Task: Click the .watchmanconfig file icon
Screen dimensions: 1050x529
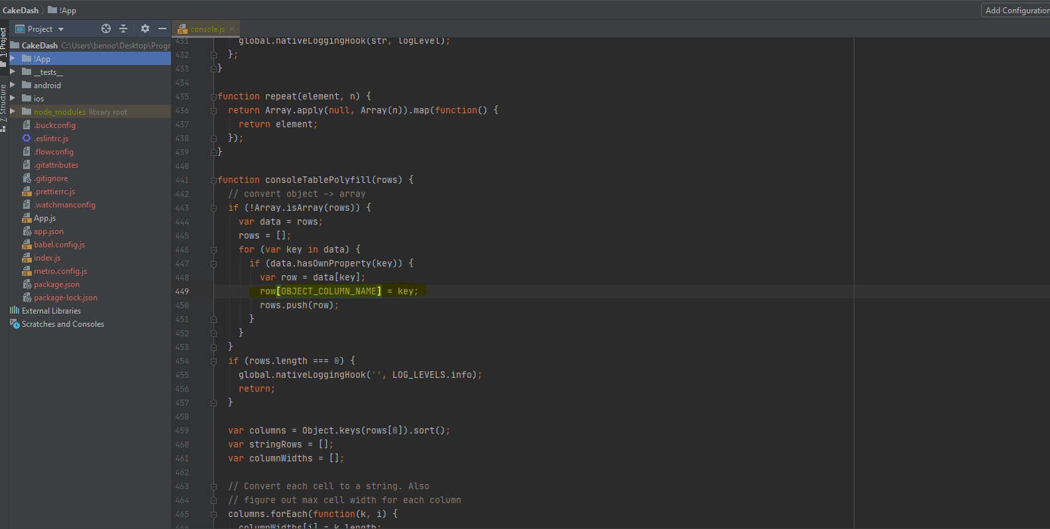Action: tap(27, 204)
